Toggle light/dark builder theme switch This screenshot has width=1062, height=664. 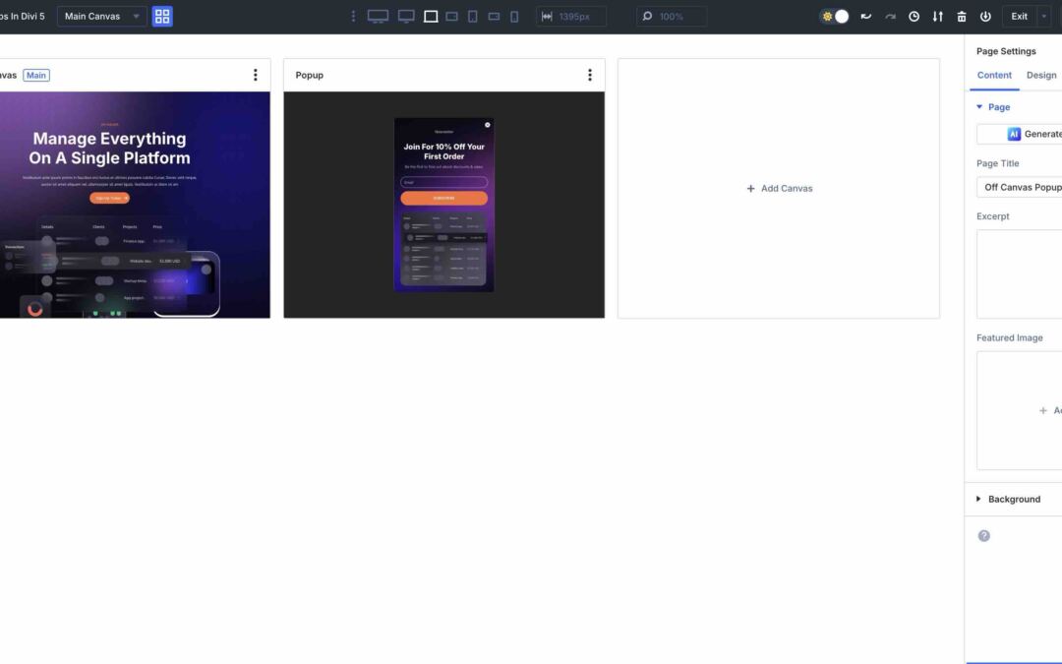tap(833, 16)
